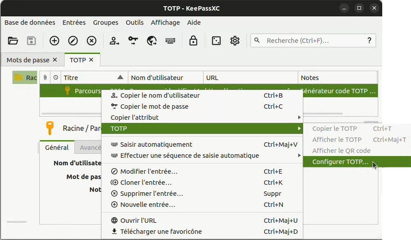Screen dimensions: 411x240
Task: Close the TOTP database tab
Action: point(92,60)
